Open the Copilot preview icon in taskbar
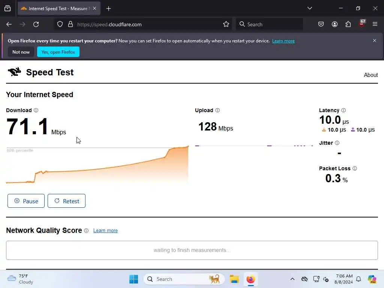This screenshot has height=288, width=384. coord(372,279)
